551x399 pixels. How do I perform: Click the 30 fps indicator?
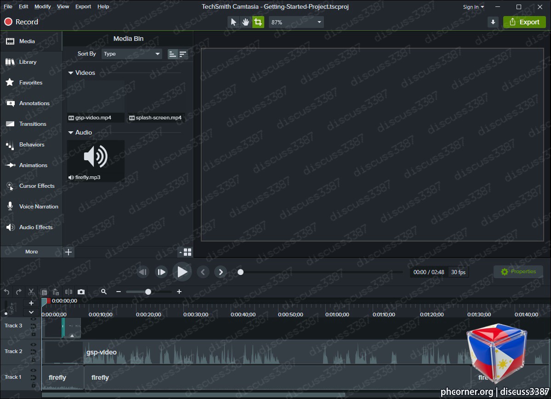(458, 272)
